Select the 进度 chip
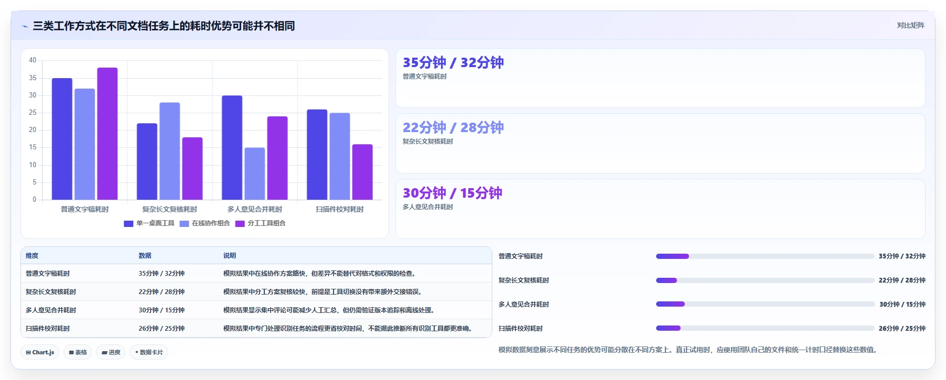Screen dimensions: 946x380 click(111, 352)
